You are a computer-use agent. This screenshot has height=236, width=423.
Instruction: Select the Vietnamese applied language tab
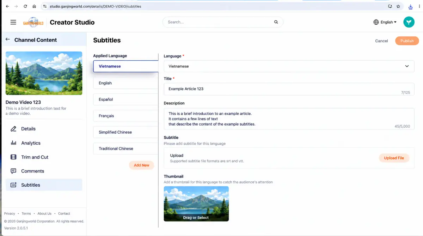click(126, 66)
